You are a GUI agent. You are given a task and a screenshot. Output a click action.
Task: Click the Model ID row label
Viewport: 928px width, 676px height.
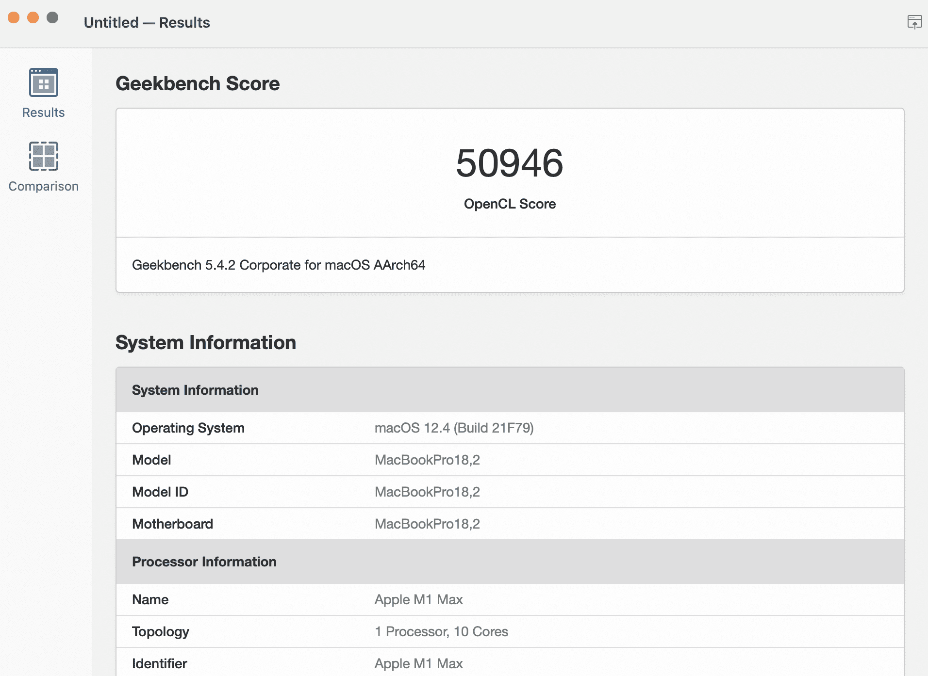(x=160, y=492)
